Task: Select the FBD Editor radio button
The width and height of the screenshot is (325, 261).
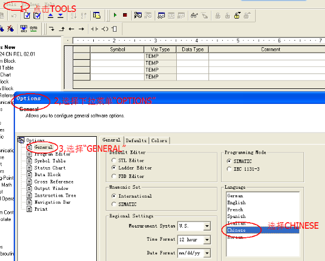Action: pyautogui.click(x=114, y=176)
